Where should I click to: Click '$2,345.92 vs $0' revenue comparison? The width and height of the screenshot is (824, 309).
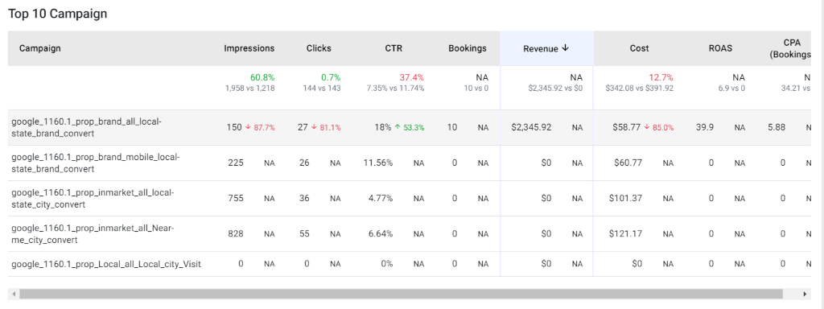point(555,89)
